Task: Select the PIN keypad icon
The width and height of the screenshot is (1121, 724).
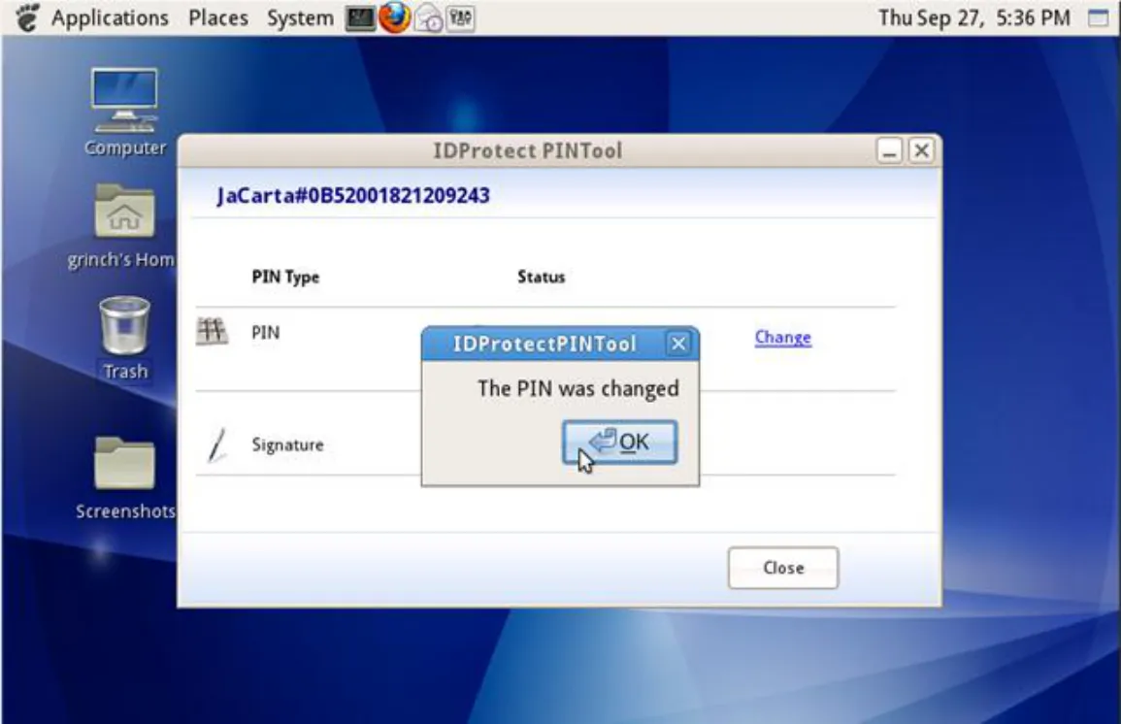Action: tap(213, 332)
